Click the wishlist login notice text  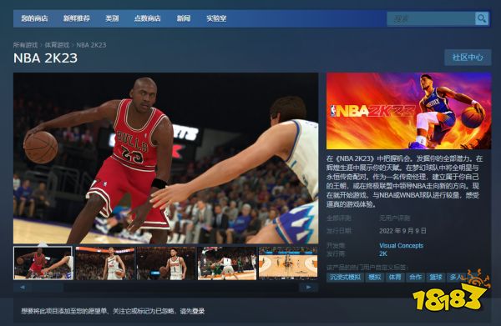113,311
